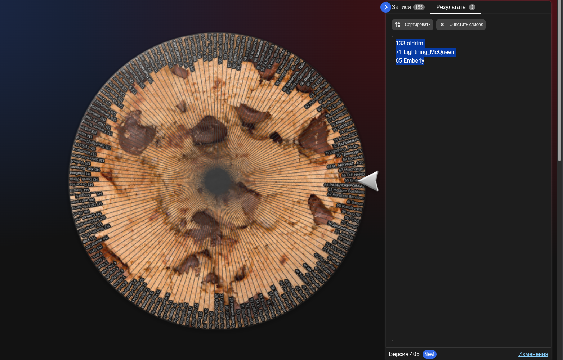Image resolution: width=563 pixels, height=360 pixels.
Task: Click the X icon on Очистить список
Action: tap(442, 24)
